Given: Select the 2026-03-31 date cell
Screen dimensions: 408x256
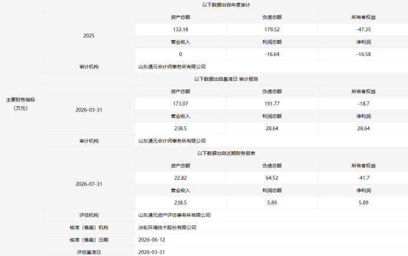Looking at the screenshot, I should 88,110.
